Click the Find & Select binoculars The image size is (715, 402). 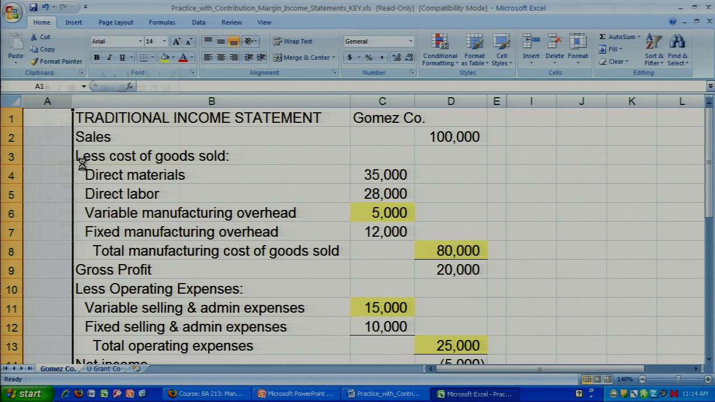(677, 49)
